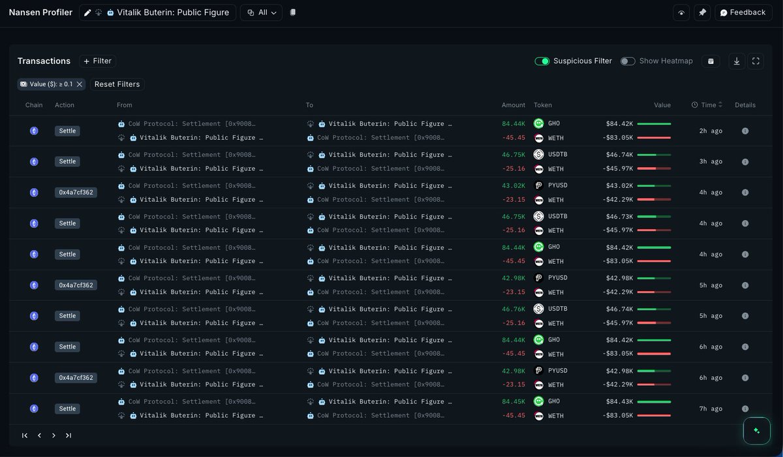The width and height of the screenshot is (783, 457).
Task: Disable the Suspicious Filter toggle
Action: (x=542, y=61)
